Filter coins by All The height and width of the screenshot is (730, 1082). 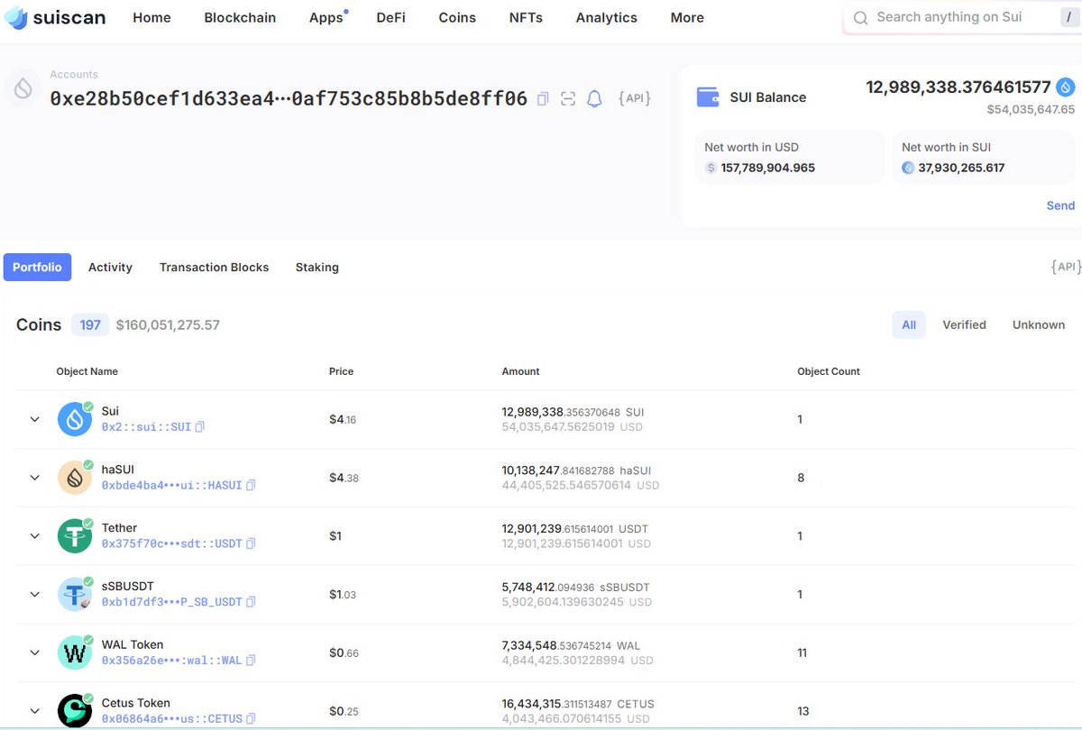909,324
